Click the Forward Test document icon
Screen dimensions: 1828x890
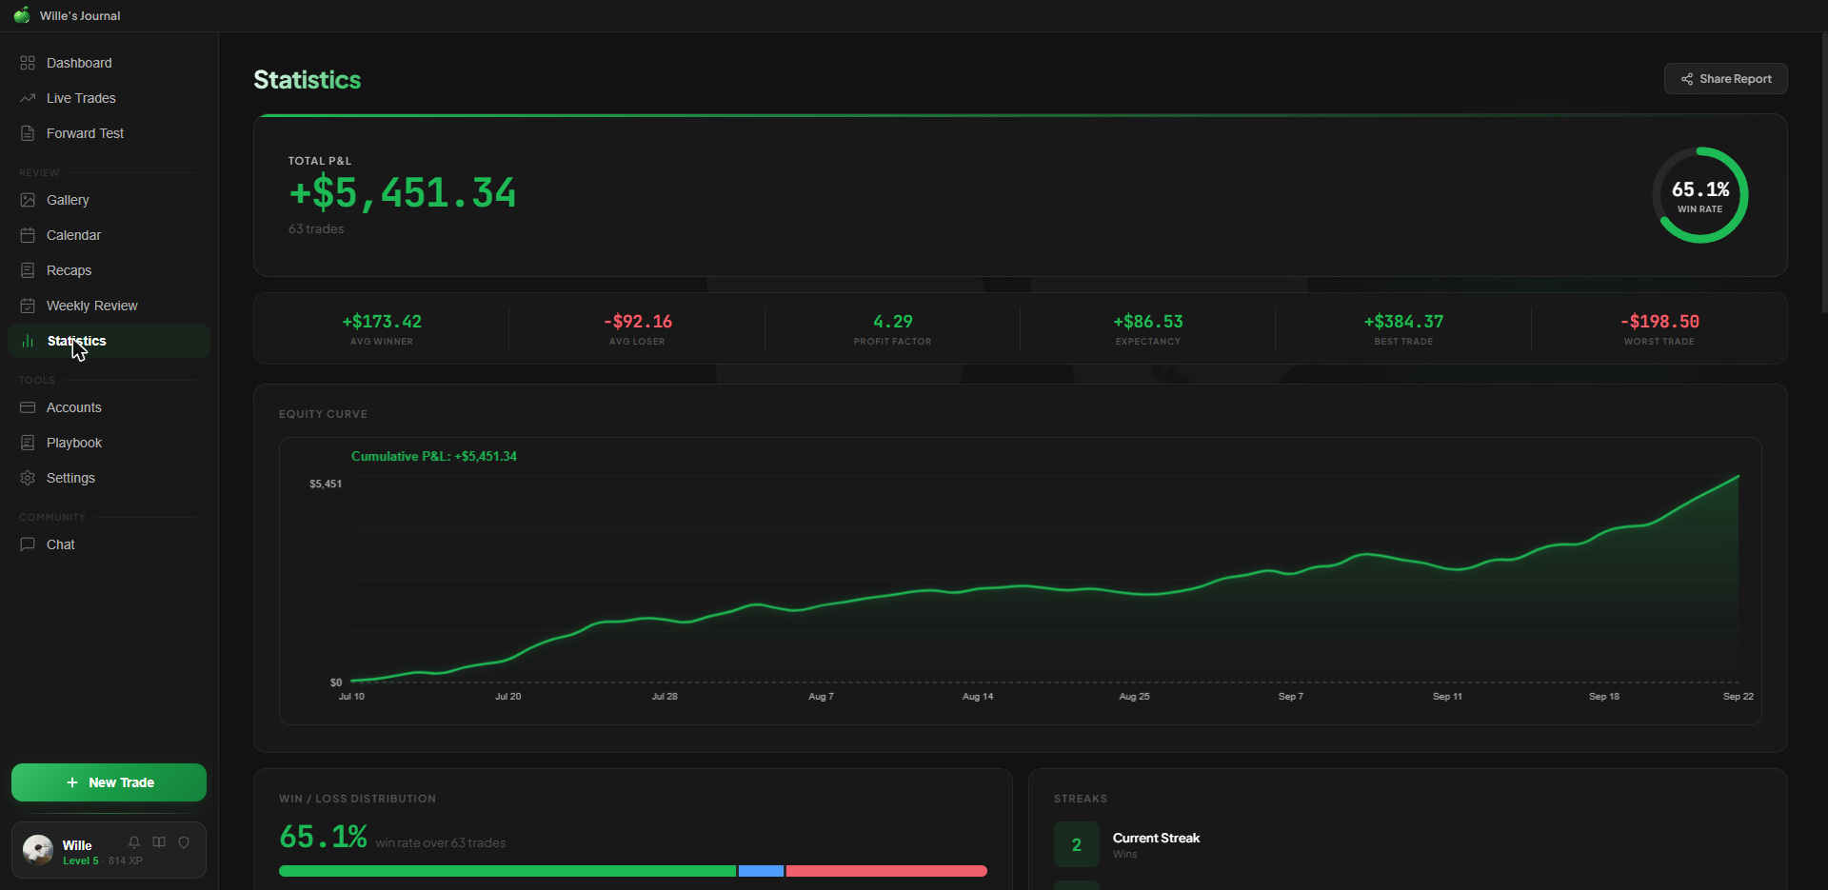point(28,133)
